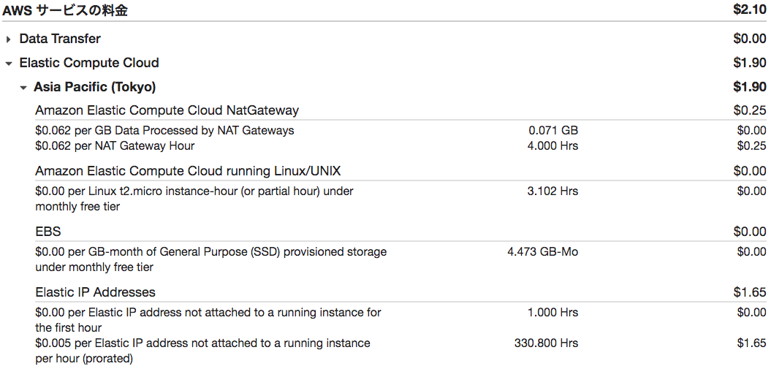
Task: Click the Data Transfer label
Action: click(60, 39)
